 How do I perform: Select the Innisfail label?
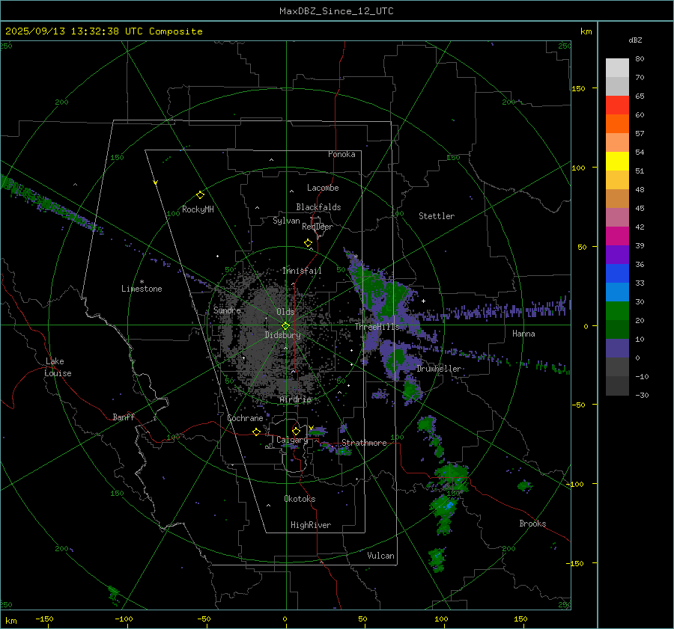[302, 271]
